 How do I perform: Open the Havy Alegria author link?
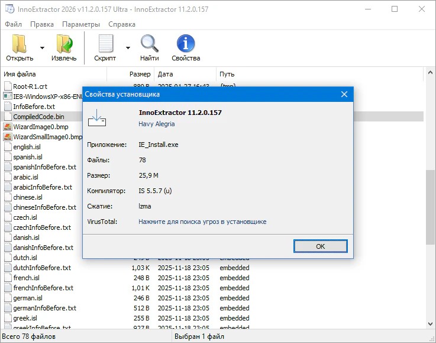tap(156, 124)
